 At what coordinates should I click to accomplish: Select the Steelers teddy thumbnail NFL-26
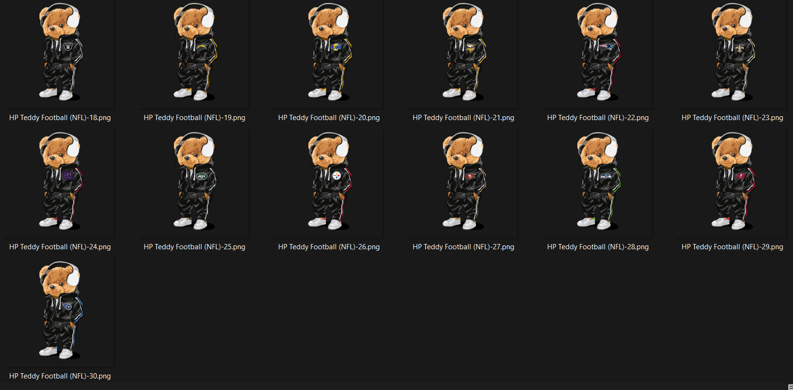[x=329, y=182]
